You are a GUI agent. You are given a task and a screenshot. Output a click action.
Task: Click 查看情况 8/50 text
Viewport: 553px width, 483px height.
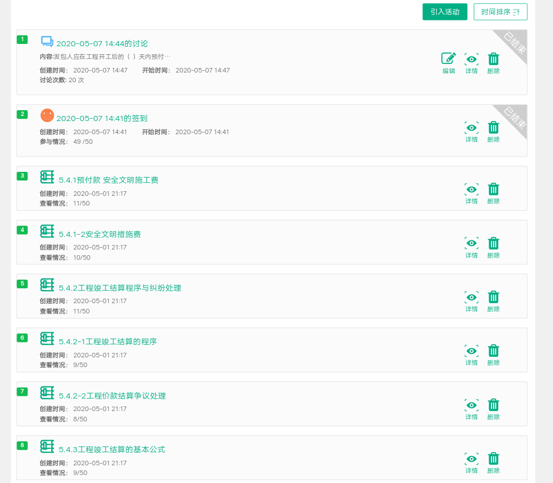(x=63, y=419)
